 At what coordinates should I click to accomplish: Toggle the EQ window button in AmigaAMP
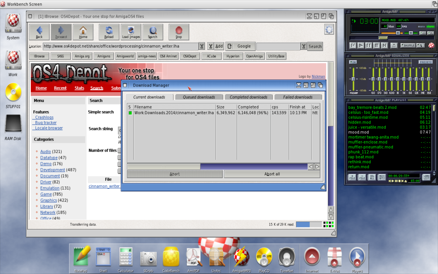[x=423, y=33]
